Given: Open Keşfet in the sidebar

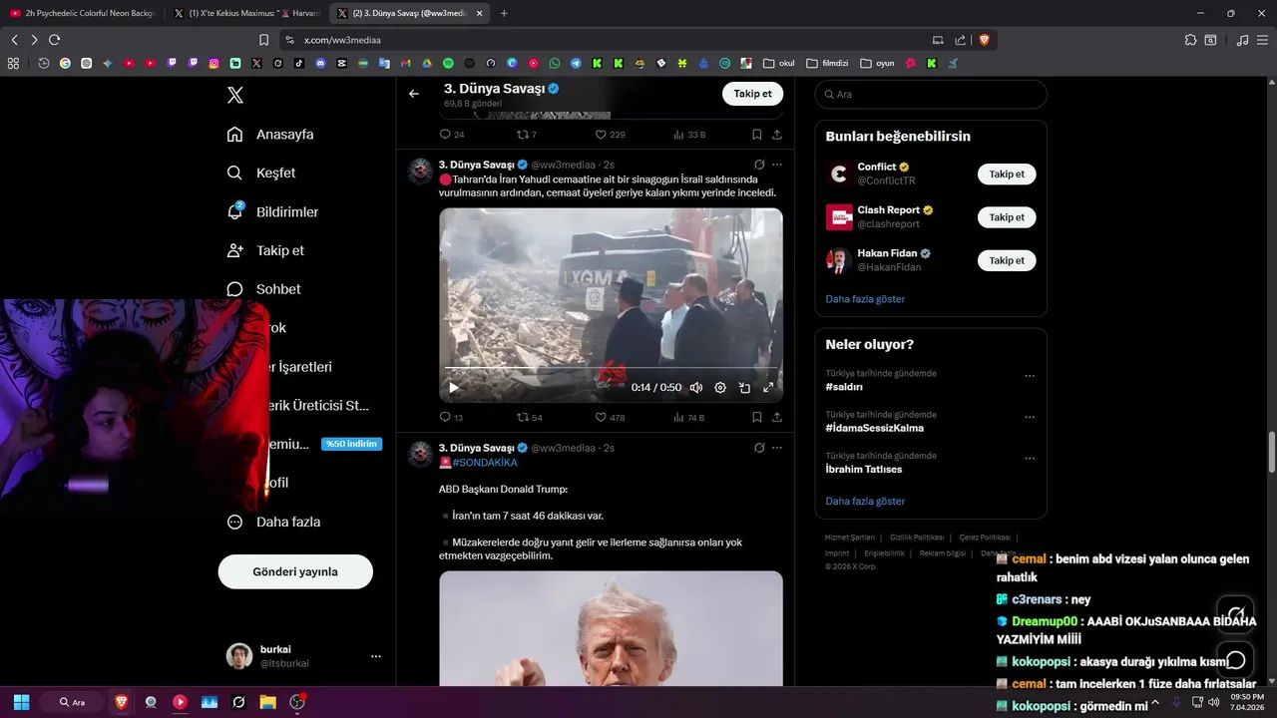Looking at the screenshot, I should point(261,173).
